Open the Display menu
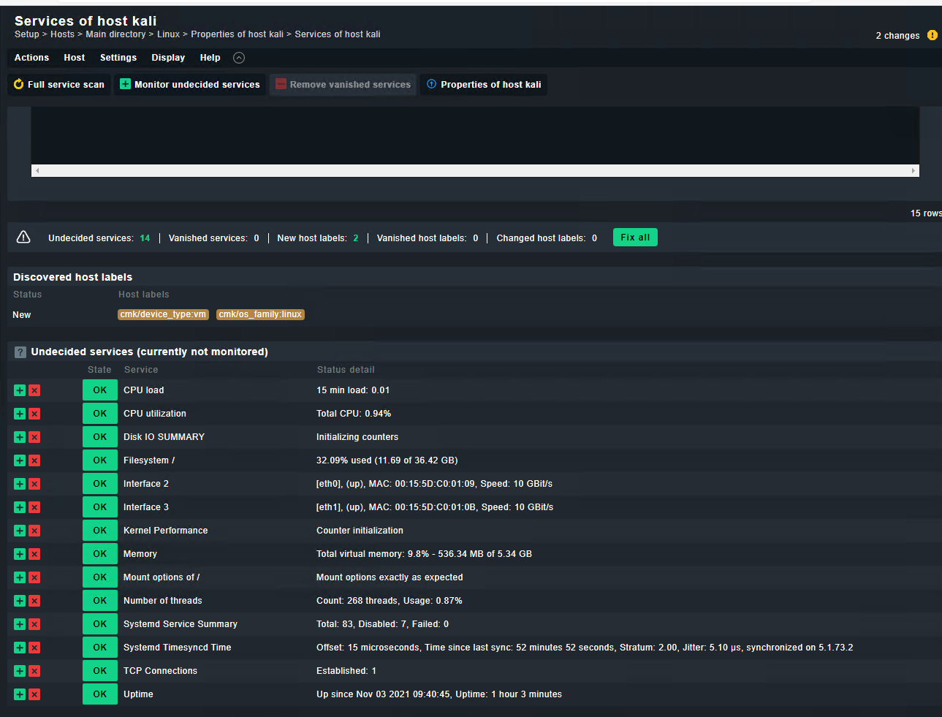Viewport: 942px width, 717px height. 168,58
